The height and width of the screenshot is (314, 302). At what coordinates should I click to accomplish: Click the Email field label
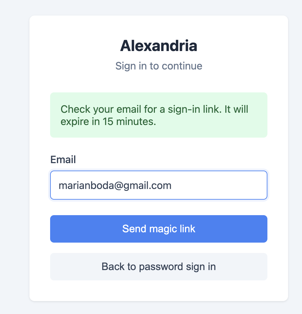[63, 160]
